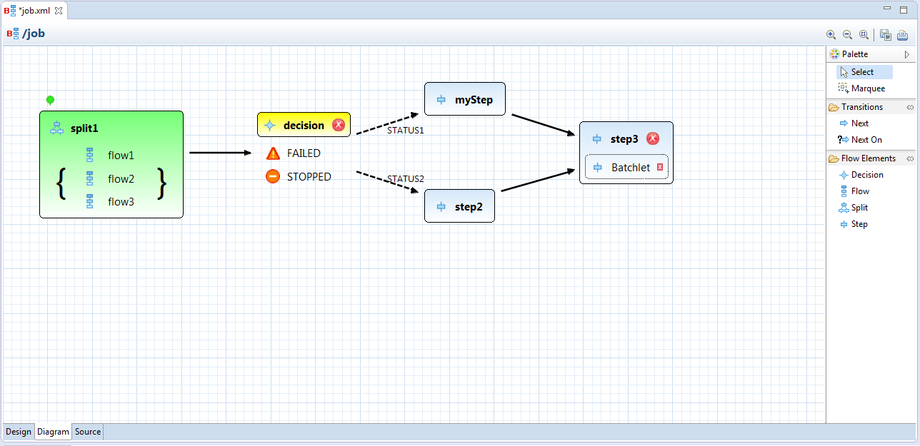This screenshot has height=446, width=920.
Task: Click the zoom out toolbar icon
Action: click(x=847, y=34)
